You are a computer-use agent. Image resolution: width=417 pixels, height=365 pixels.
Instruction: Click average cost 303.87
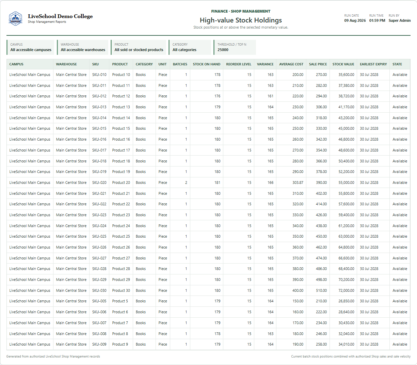(x=298, y=182)
